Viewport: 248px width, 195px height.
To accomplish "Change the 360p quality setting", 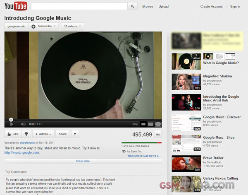I will [x=135, y=124].
